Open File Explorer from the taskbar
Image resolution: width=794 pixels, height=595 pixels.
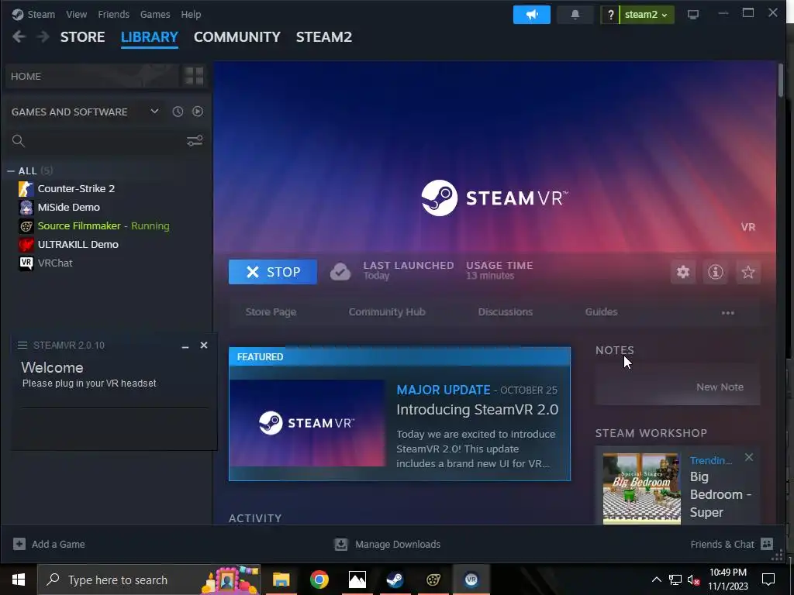pos(281,580)
